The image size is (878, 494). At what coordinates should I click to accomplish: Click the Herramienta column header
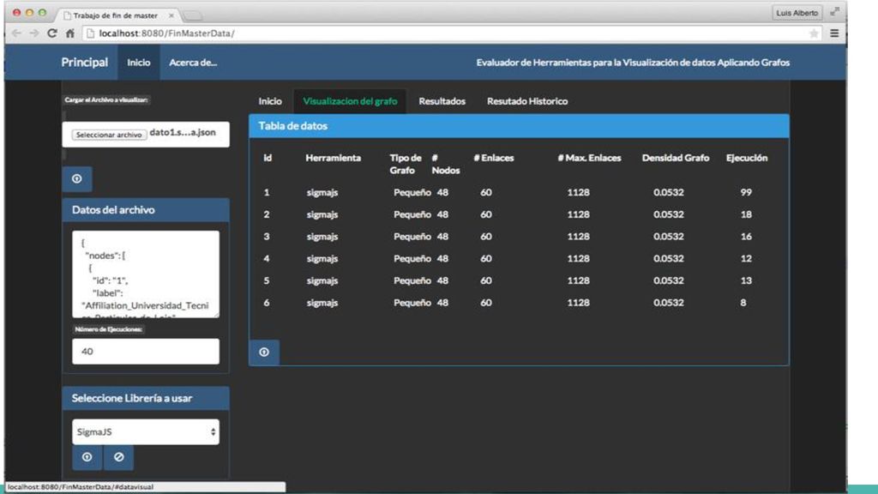coord(334,158)
